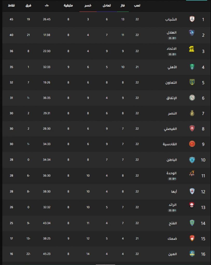Open the القادسية orange round logo
The height and width of the screenshot is (265, 211).
[x=192, y=144]
